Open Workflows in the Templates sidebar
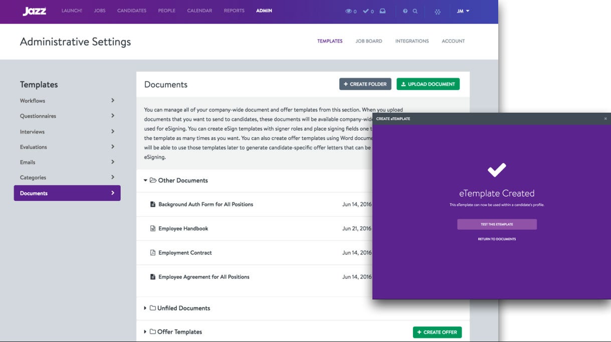The width and height of the screenshot is (611, 342). (67, 101)
